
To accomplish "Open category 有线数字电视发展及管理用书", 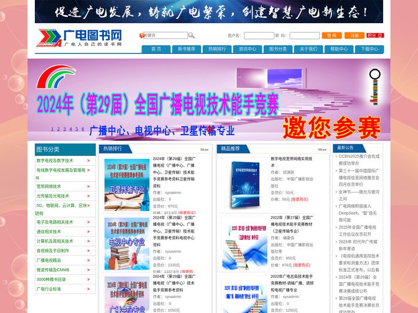I will pyautogui.click(x=60, y=174).
